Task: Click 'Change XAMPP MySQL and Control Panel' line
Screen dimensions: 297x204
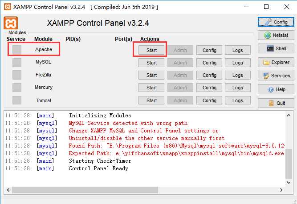Action: (x=143, y=131)
